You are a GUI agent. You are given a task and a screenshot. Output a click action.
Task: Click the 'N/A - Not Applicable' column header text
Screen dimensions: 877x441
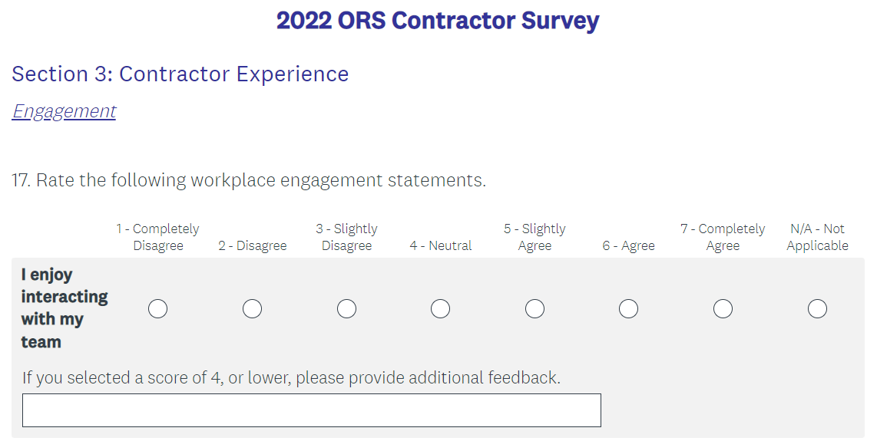[817, 237]
